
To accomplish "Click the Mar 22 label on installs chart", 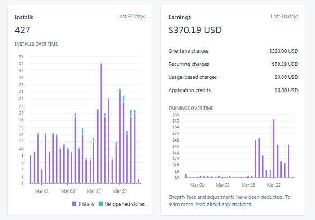I will click(x=120, y=191).
